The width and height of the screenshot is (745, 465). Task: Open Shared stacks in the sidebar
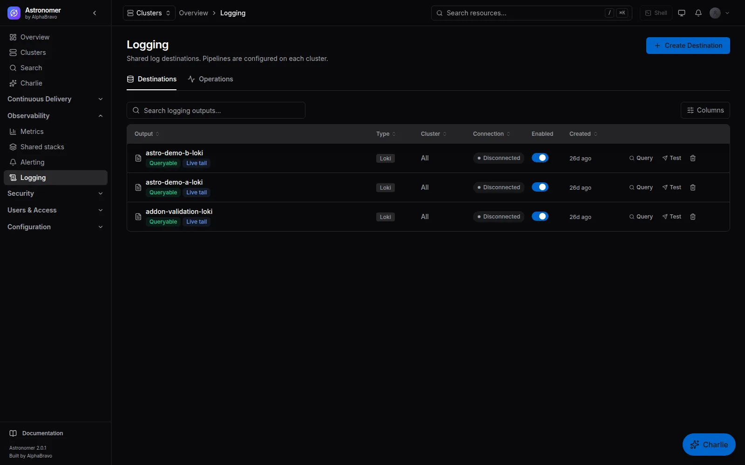tap(55, 147)
